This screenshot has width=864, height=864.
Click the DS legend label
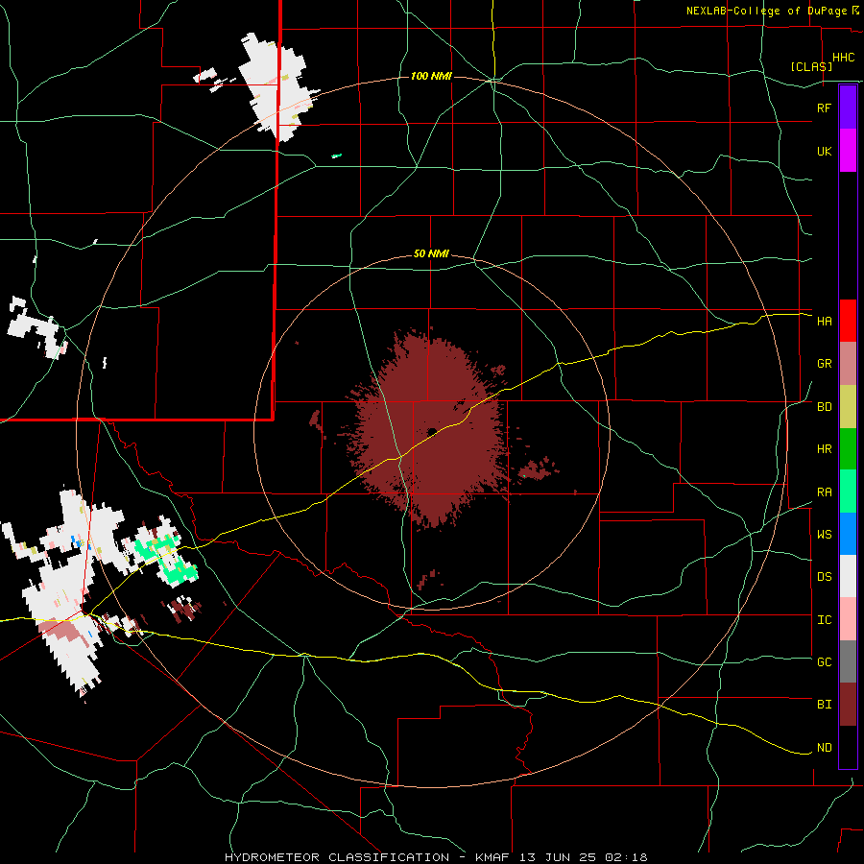pyautogui.click(x=824, y=577)
